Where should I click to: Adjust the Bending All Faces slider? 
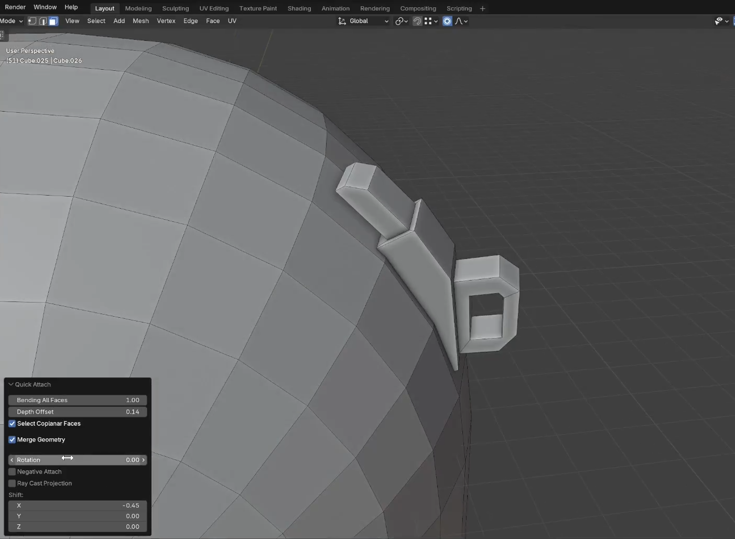pos(78,400)
